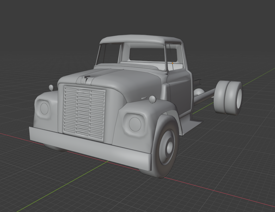Click the marker light on the far fender
The width and height of the screenshot is (275, 212).
(x=51, y=87)
